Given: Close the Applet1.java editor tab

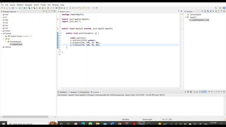Looking at the screenshot, I should pos(71,12).
